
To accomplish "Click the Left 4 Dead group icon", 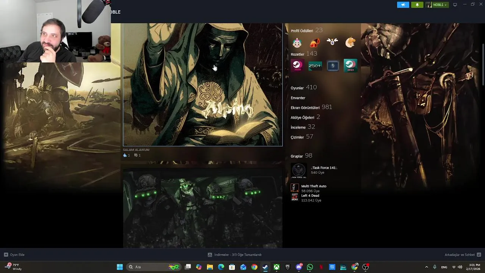I will click(x=294, y=197).
